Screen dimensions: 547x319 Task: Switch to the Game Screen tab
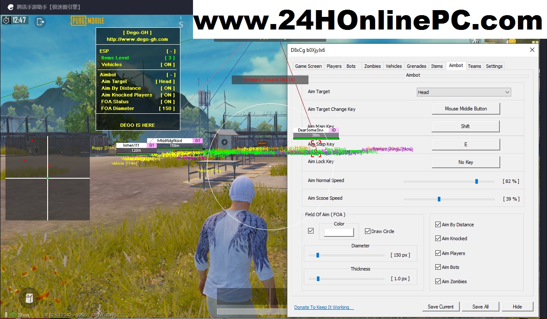pyautogui.click(x=308, y=66)
